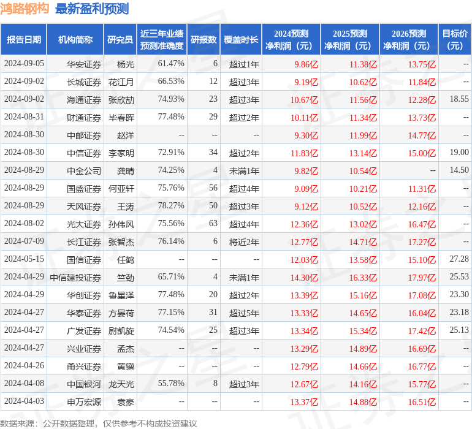
Task: Click the 2026预测净利润 column header
Action: pyautogui.click(x=409, y=40)
